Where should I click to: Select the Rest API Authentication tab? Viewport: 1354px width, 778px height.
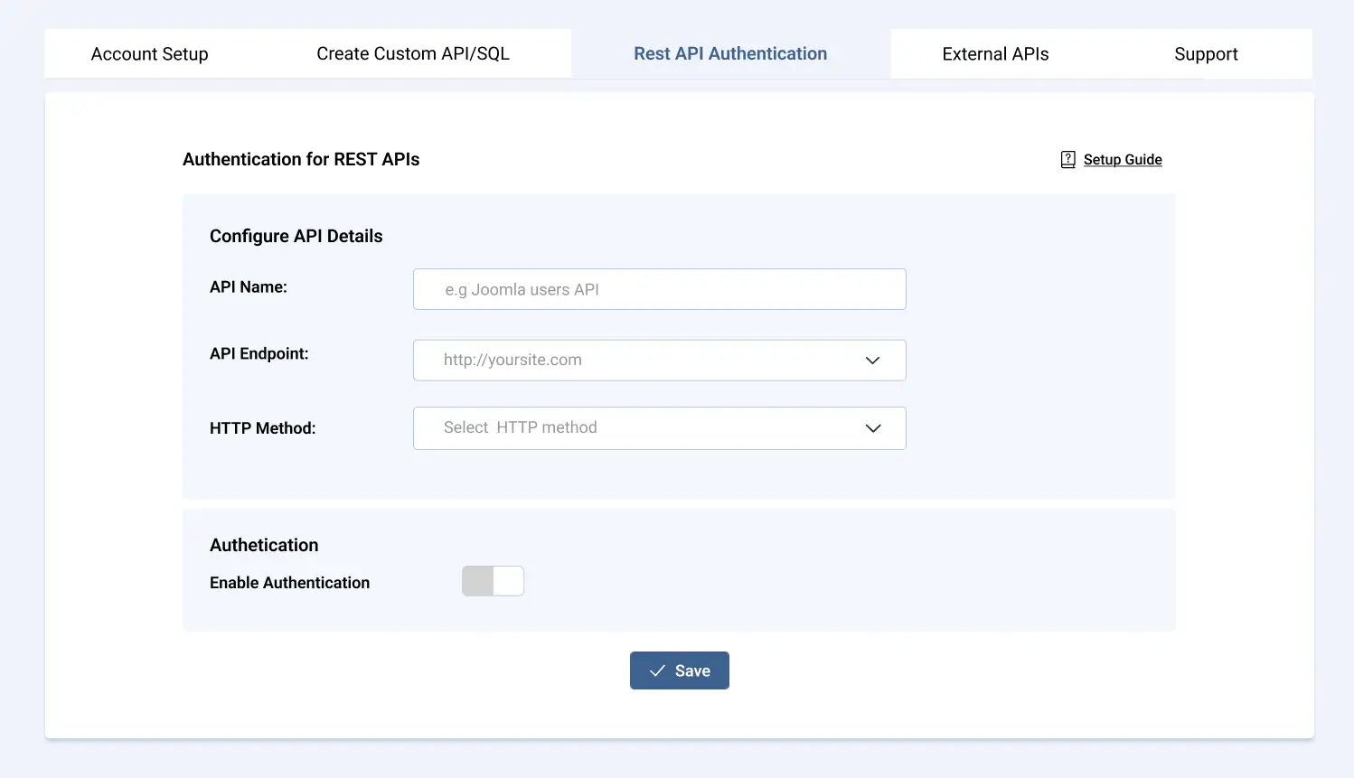coord(730,54)
